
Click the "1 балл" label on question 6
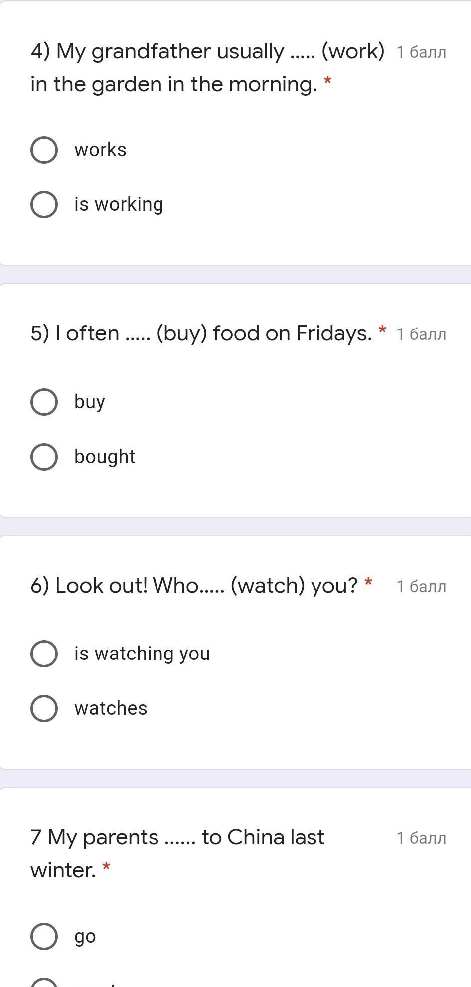point(421,586)
